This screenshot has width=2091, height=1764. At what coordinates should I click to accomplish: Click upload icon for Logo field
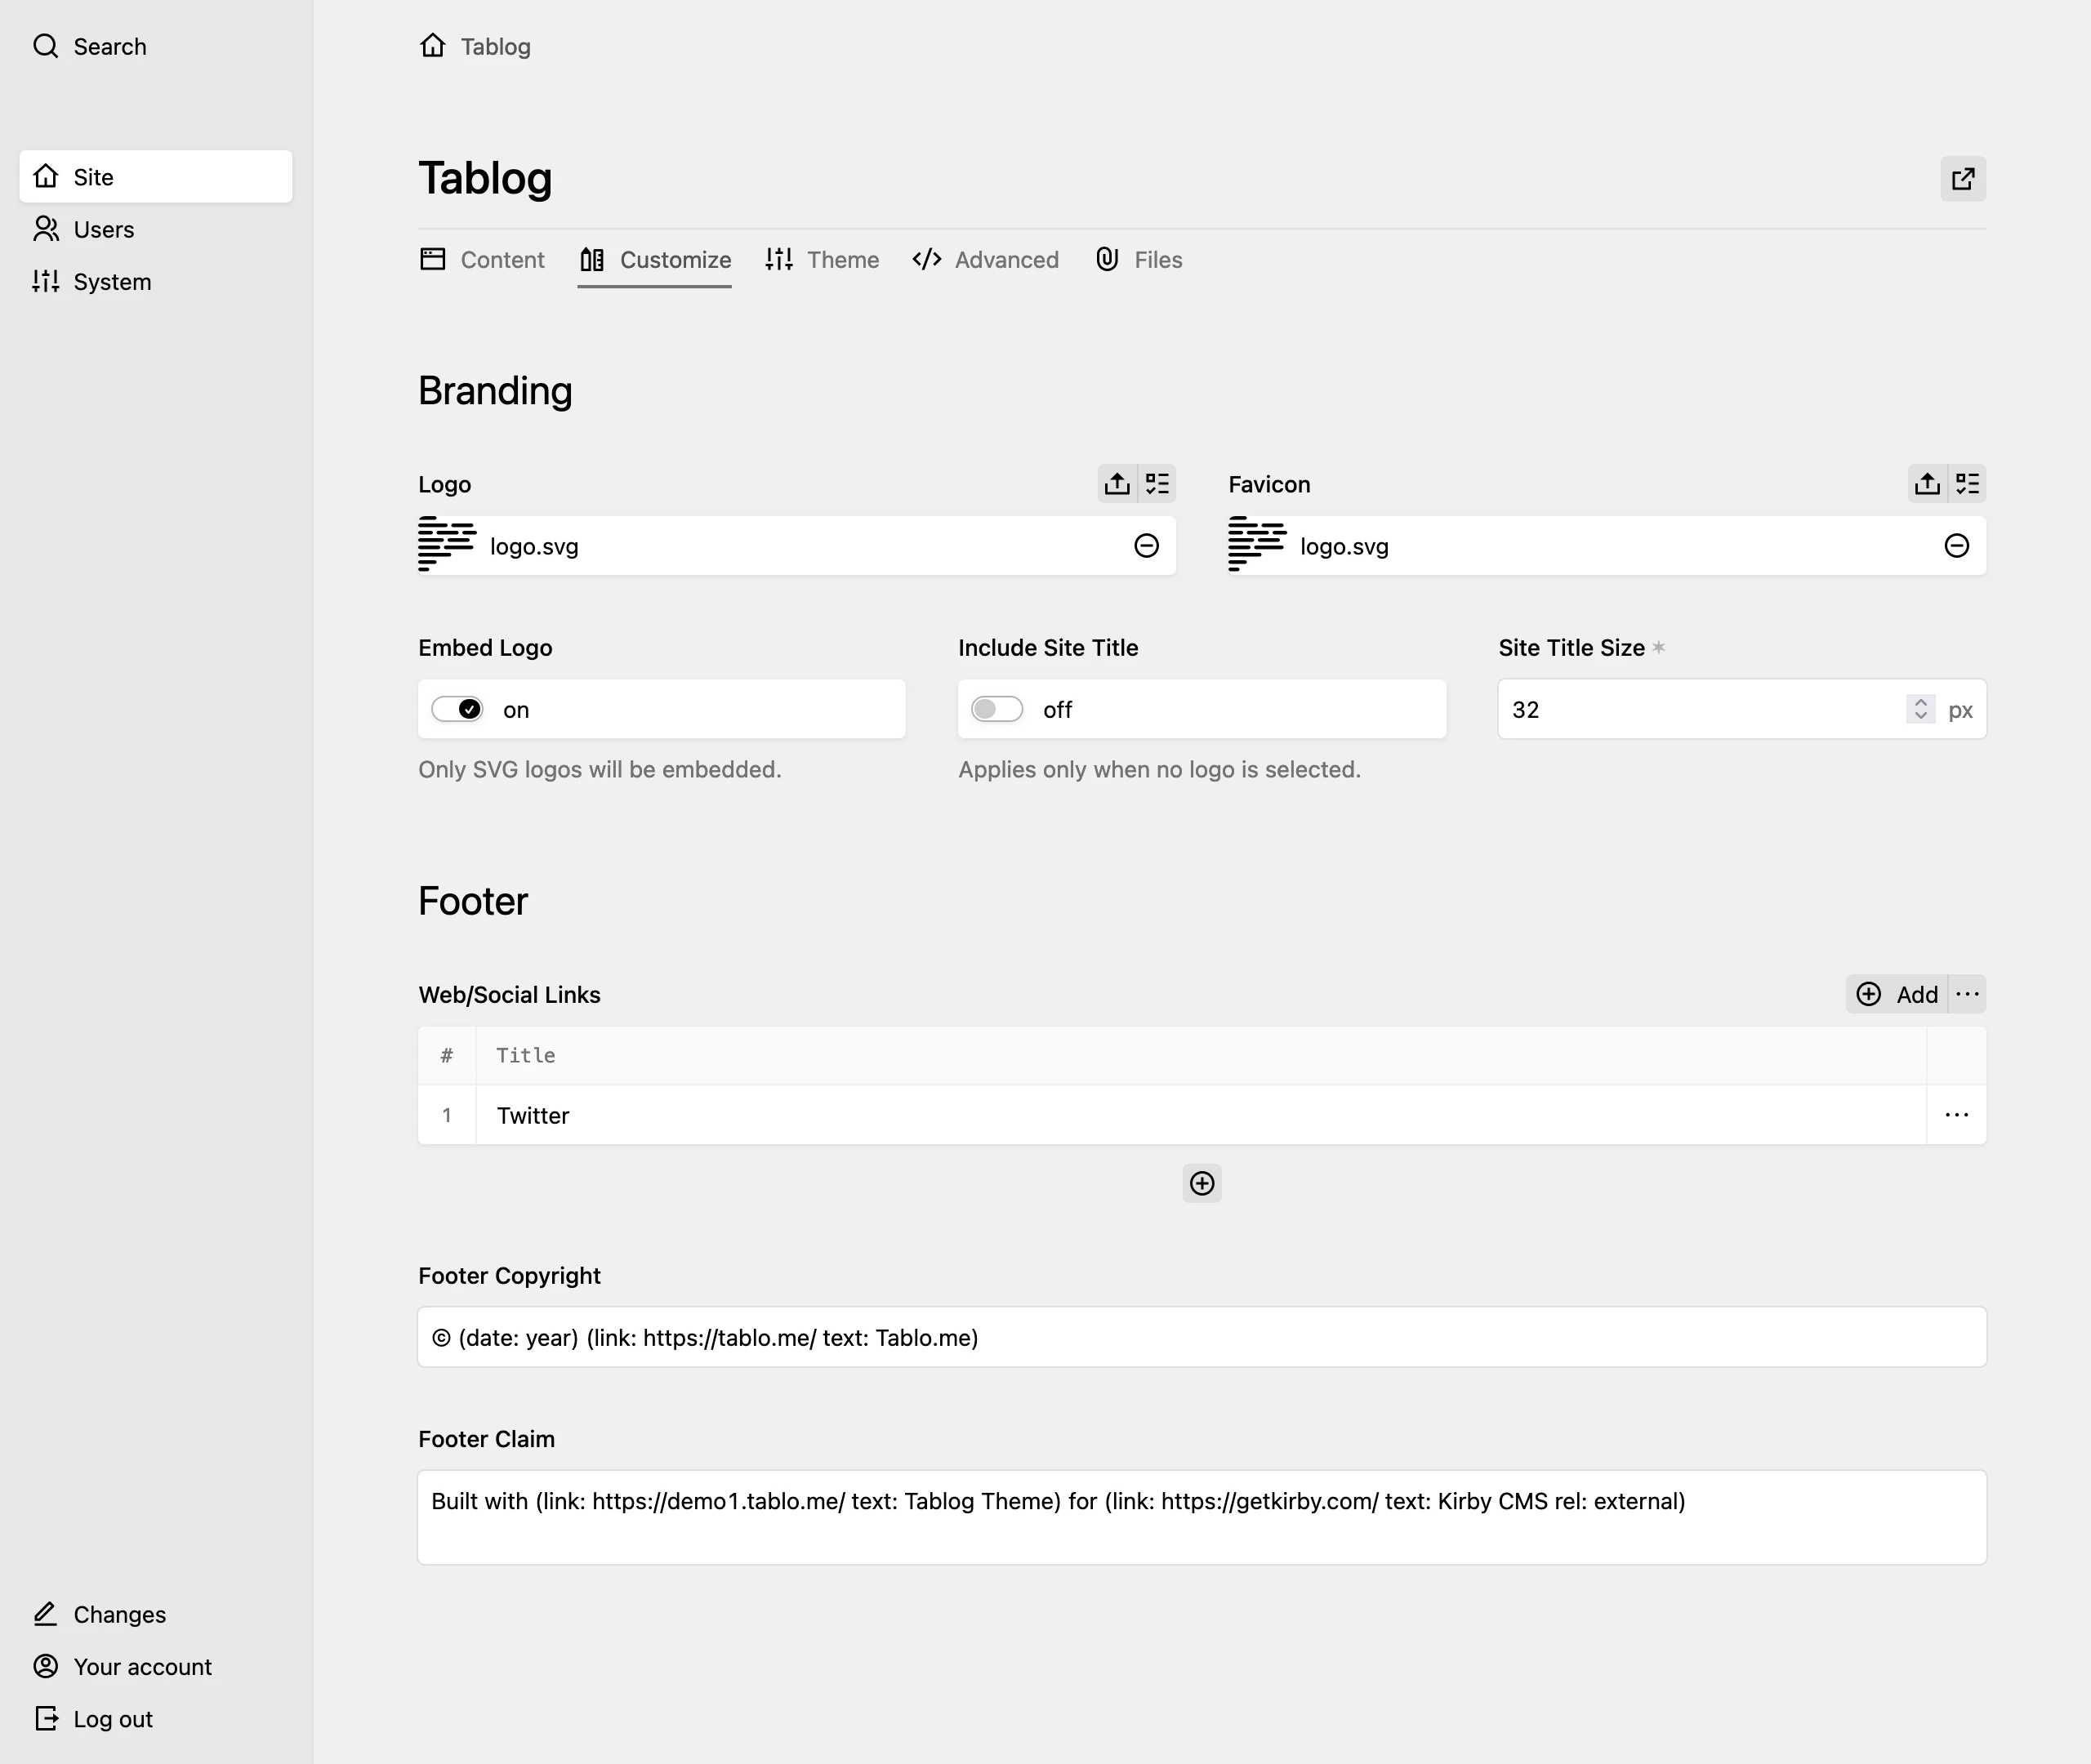point(1117,484)
